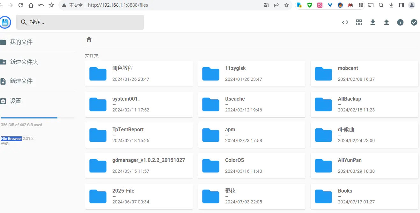
Task: Open browser downloads arrow icon
Action: [391, 5]
